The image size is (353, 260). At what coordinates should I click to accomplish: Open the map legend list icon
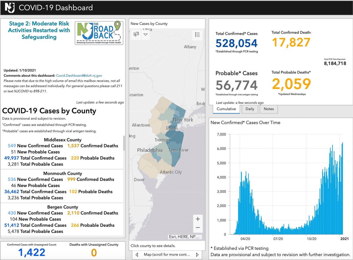198,35
